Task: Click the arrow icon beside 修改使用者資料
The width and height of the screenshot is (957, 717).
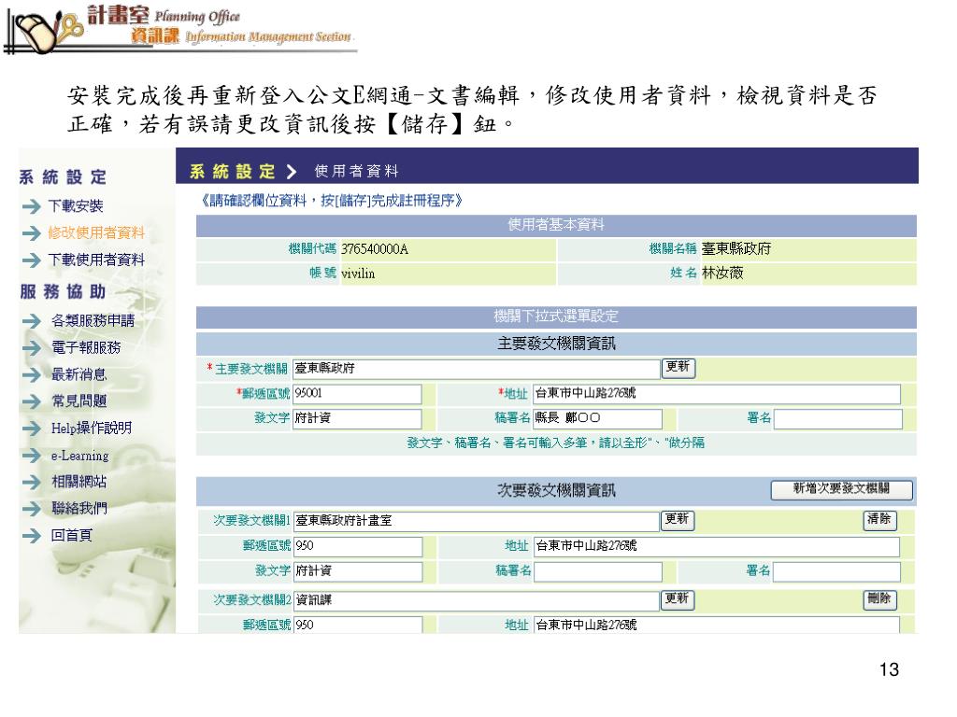Action: 31,233
